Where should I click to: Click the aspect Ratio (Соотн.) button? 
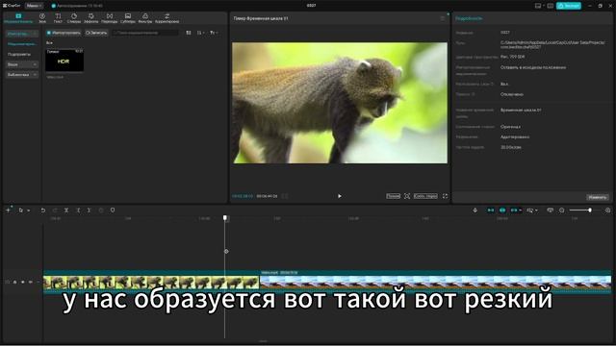(425, 196)
